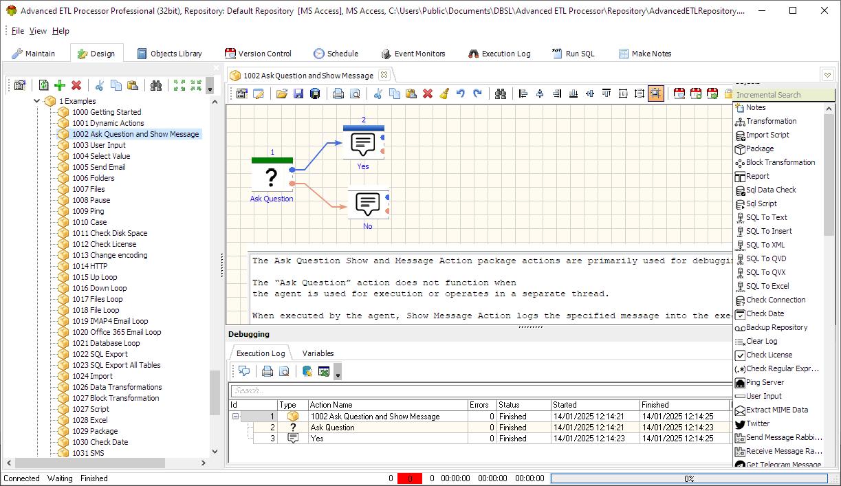Click the undo arrow in designer toolbar

[461, 93]
